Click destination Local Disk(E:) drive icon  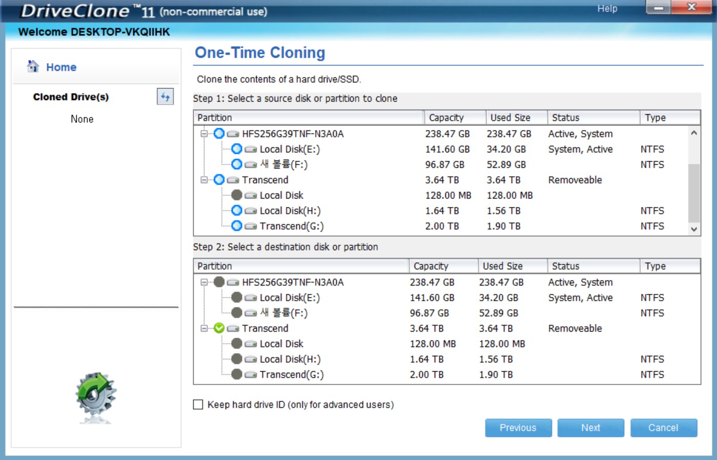coord(251,298)
